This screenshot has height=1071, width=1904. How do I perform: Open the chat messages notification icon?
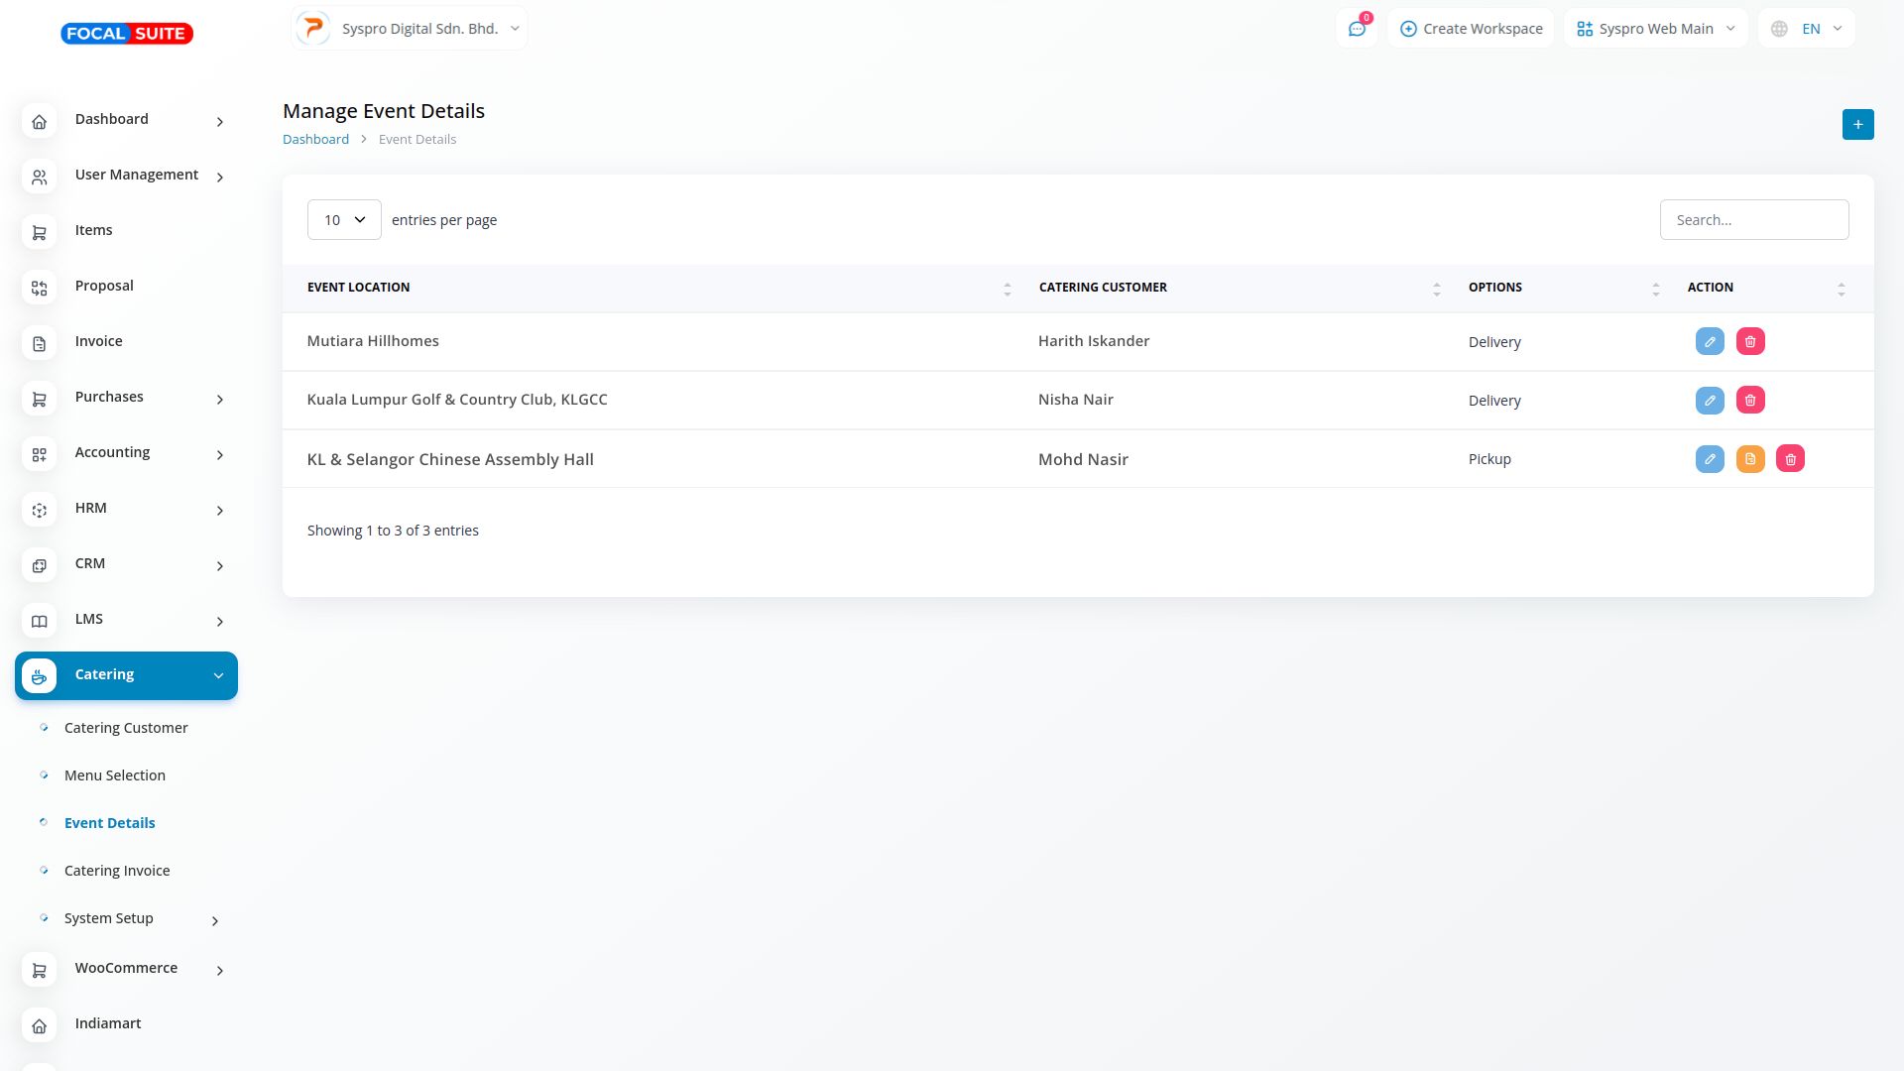tap(1357, 29)
